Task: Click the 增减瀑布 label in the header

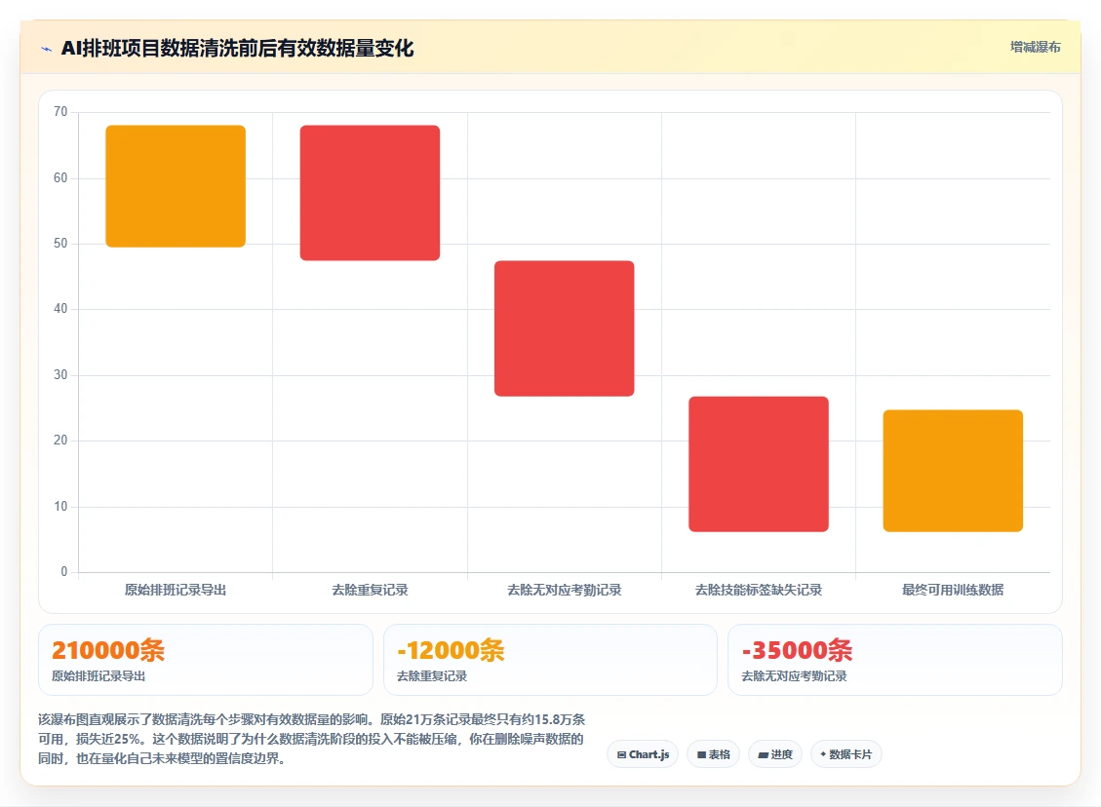Action: tap(1035, 47)
